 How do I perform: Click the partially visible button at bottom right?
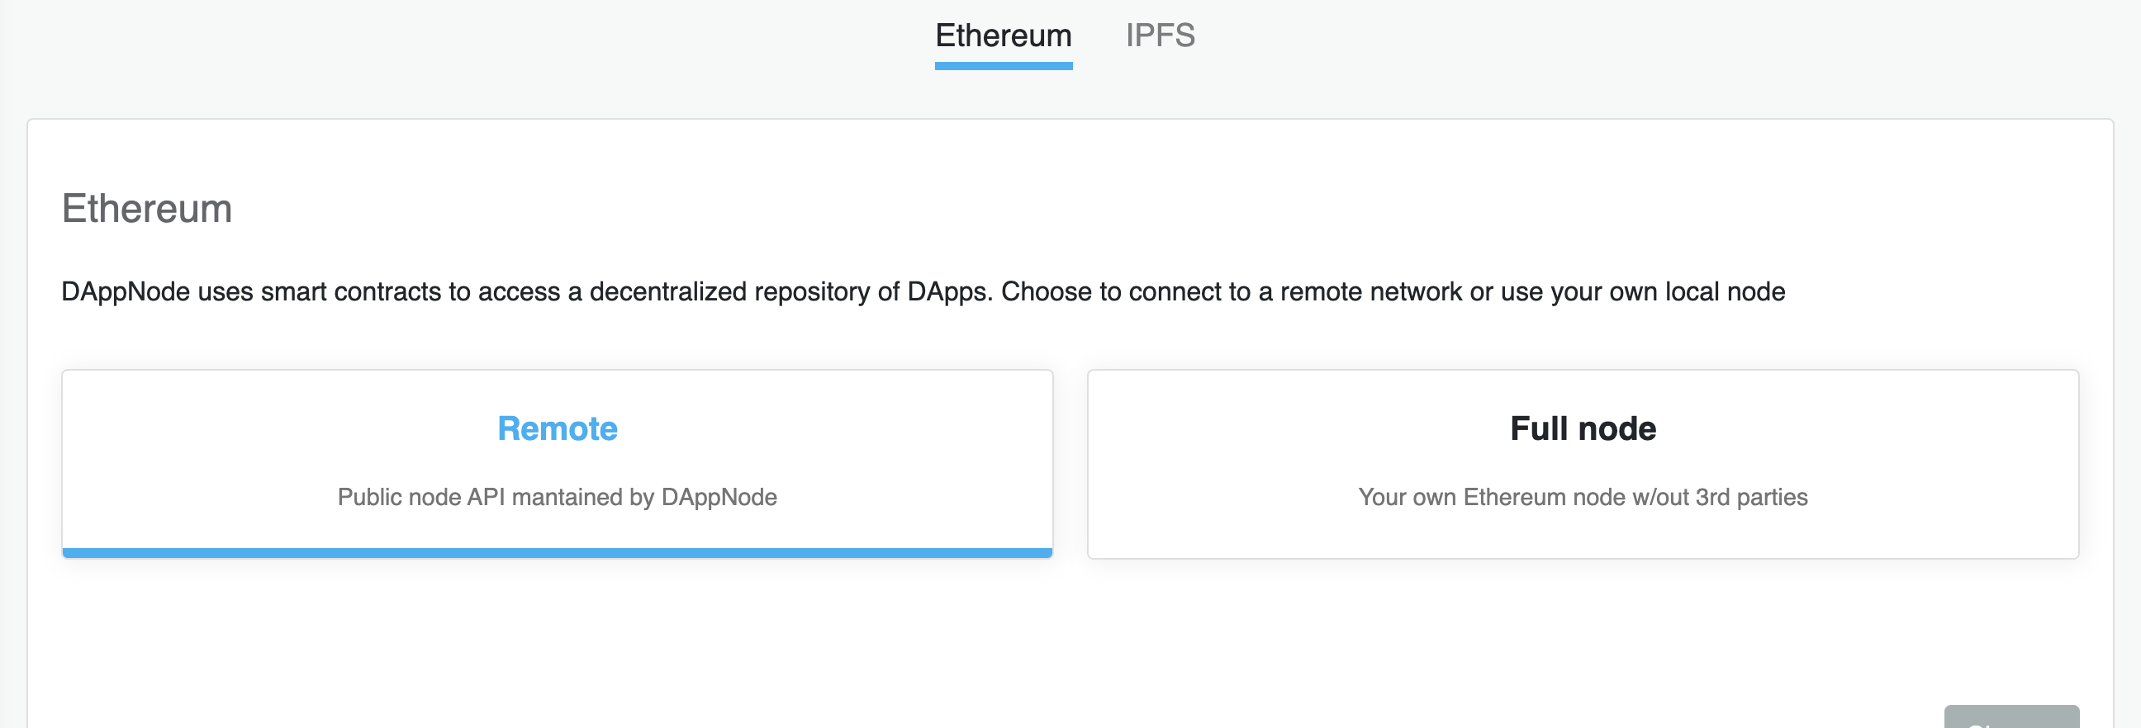[2011, 717]
